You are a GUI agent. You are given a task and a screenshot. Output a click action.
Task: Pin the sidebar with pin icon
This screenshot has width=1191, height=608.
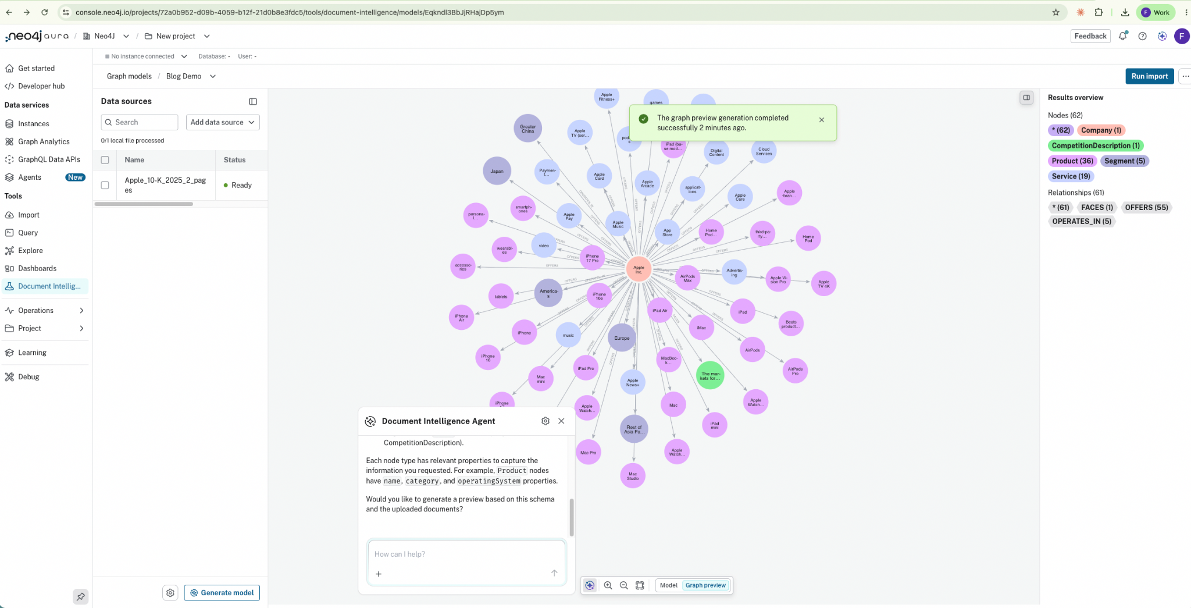[80, 596]
